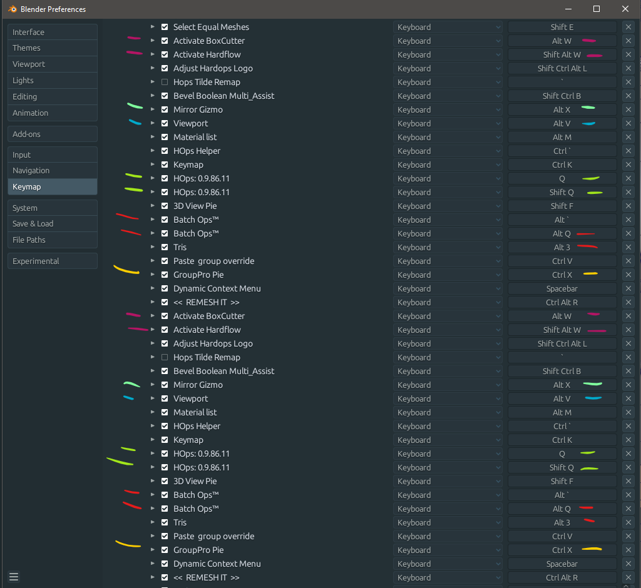Delete the second Keymap row entry
This screenshot has height=588, width=641.
click(628, 440)
